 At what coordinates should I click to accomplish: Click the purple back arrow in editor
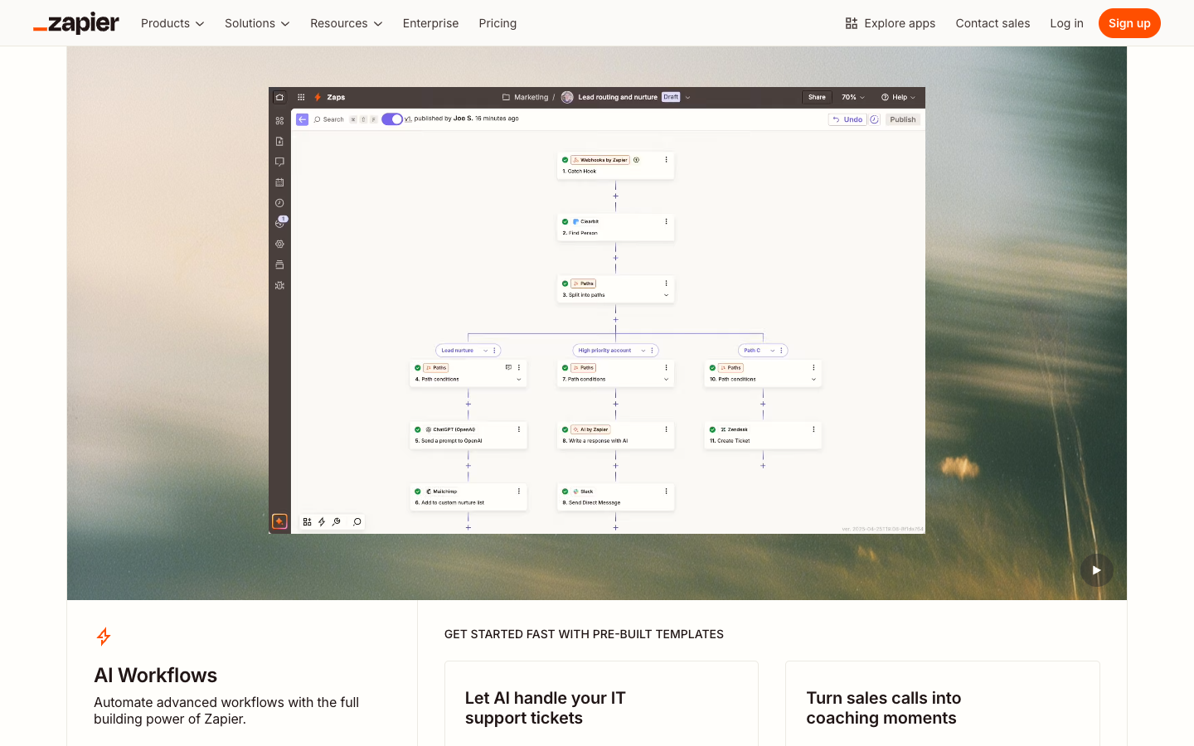pos(303,119)
